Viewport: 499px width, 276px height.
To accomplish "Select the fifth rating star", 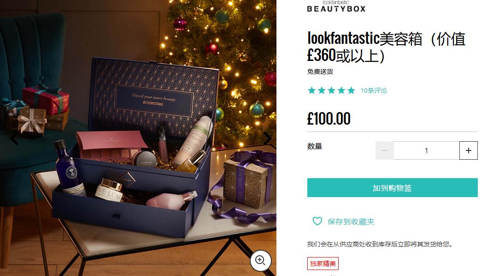I will (x=351, y=90).
